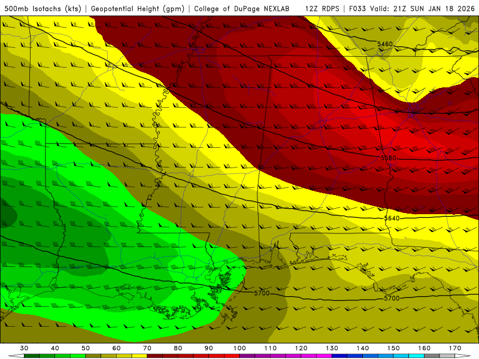
Task: Click the 5460 height contour label
Action: tap(384, 44)
